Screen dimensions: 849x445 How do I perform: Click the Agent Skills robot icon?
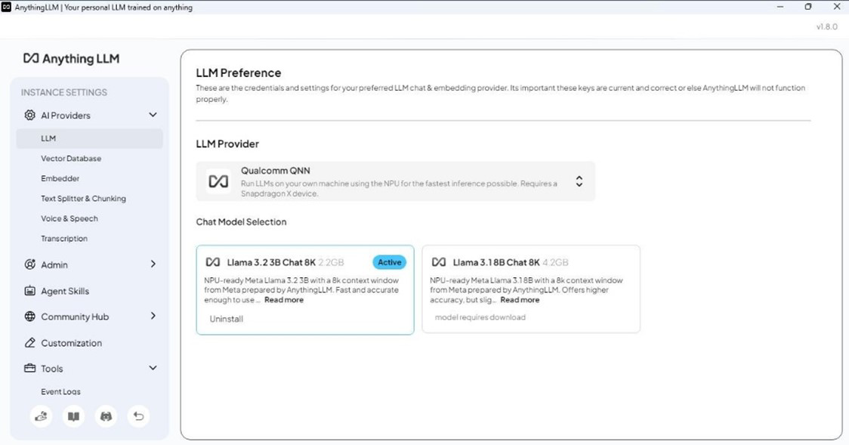29,291
